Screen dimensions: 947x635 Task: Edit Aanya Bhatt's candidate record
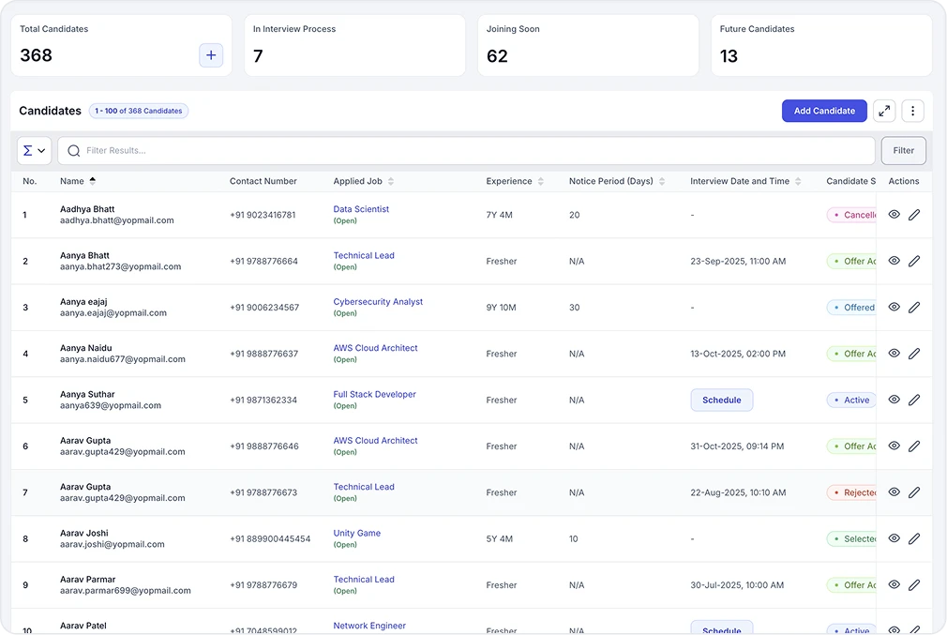click(x=914, y=261)
